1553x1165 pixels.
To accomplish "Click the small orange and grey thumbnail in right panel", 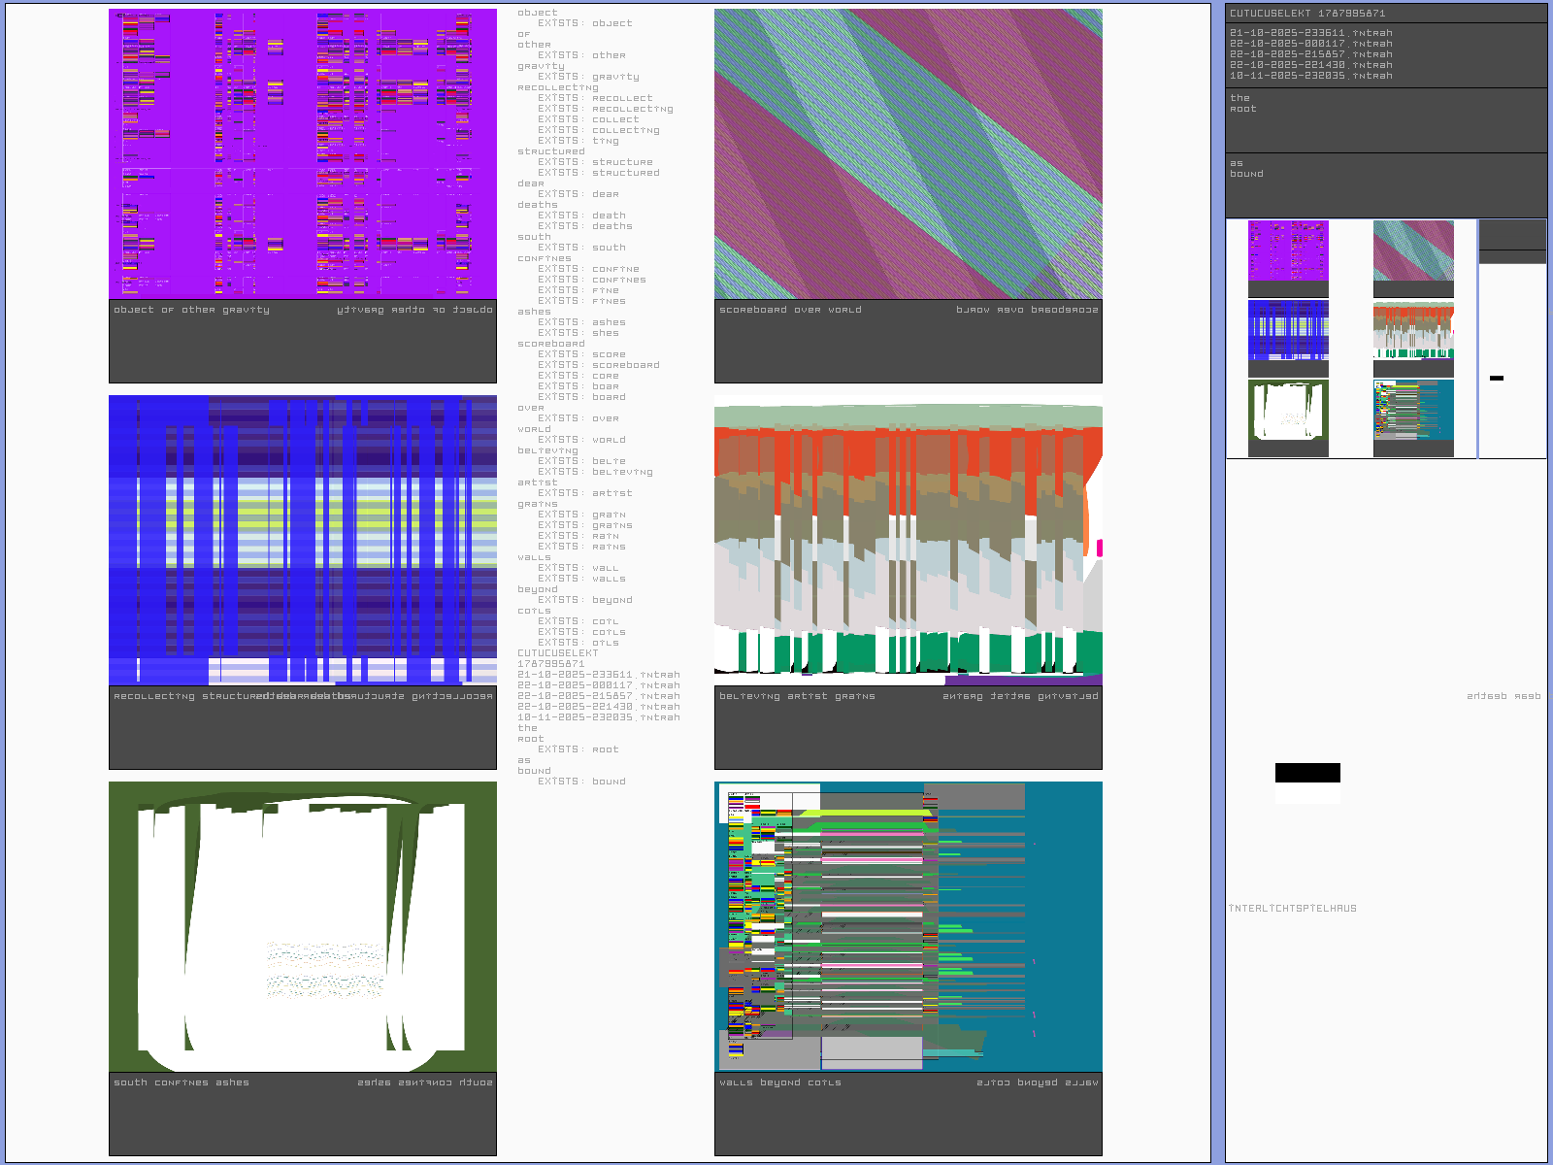I will (x=1413, y=330).
